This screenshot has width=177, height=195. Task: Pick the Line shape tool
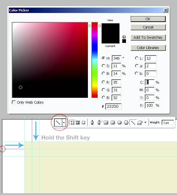[x=133, y=123]
